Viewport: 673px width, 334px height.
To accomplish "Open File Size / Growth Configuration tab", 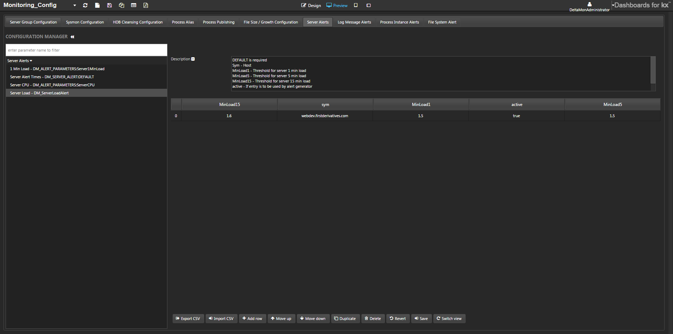I will point(271,22).
